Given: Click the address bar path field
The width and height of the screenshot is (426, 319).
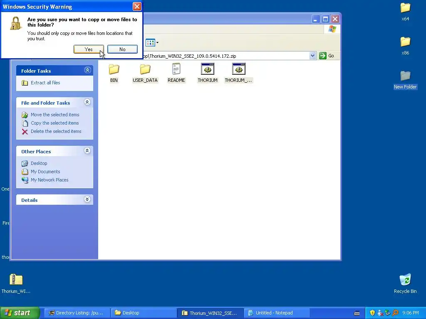Looking at the screenshot, I should click(x=225, y=56).
